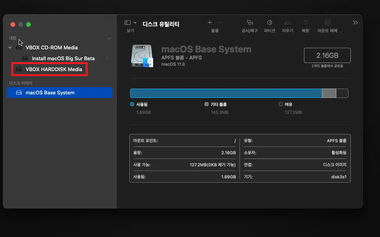
Task: Click the green full-screen window button
Action: [x=28, y=24]
